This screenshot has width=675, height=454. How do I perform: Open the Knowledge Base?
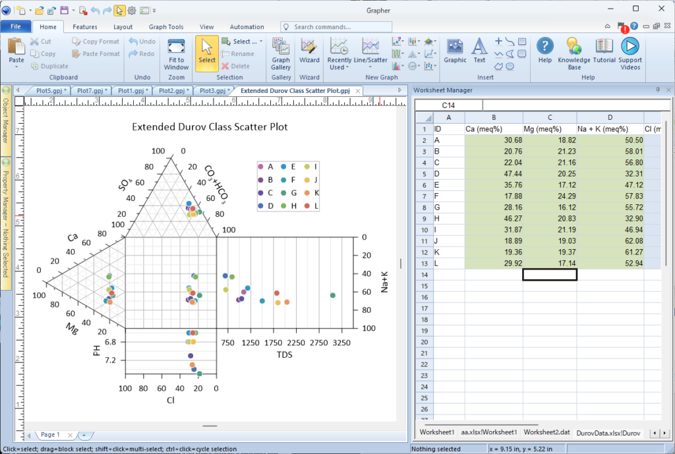click(574, 53)
